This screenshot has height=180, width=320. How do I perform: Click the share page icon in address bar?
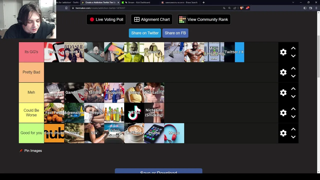pos(235,8)
